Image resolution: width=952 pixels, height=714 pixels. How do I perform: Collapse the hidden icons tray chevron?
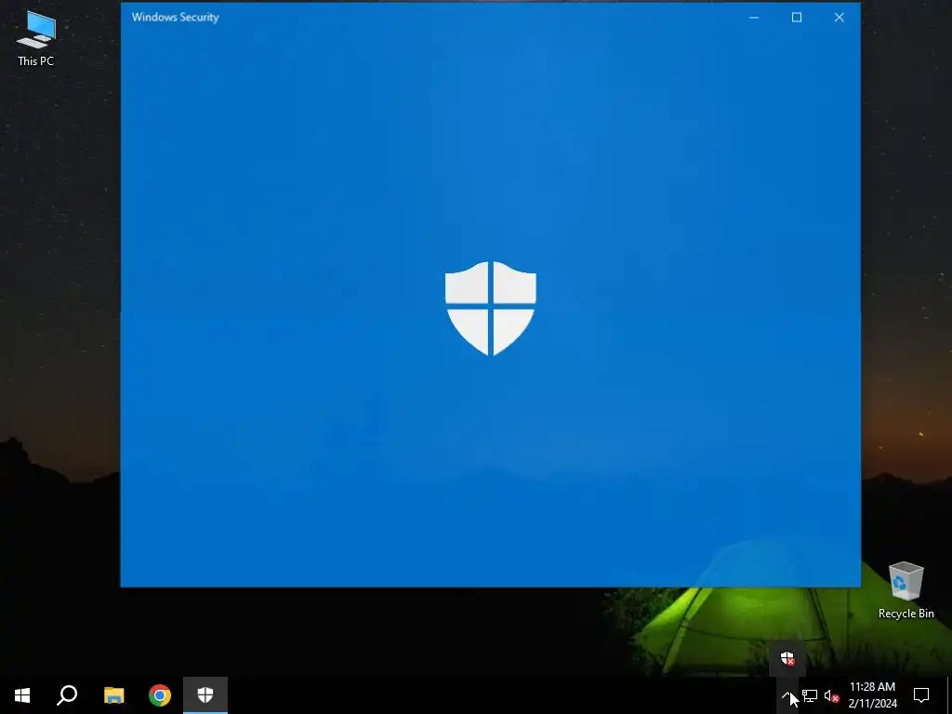click(786, 695)
